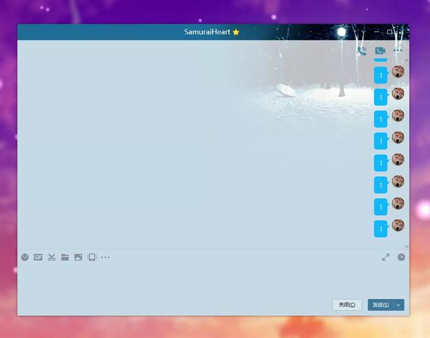Viewport: 430px width, 338px height.
Task: Maximize the chat window
Action: tap(390, 32)
